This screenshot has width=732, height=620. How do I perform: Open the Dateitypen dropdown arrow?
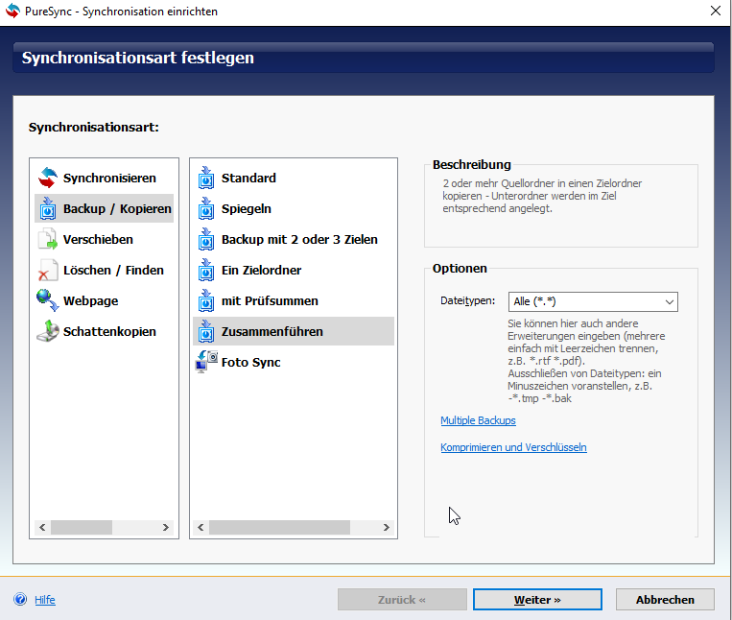[669, 301]
